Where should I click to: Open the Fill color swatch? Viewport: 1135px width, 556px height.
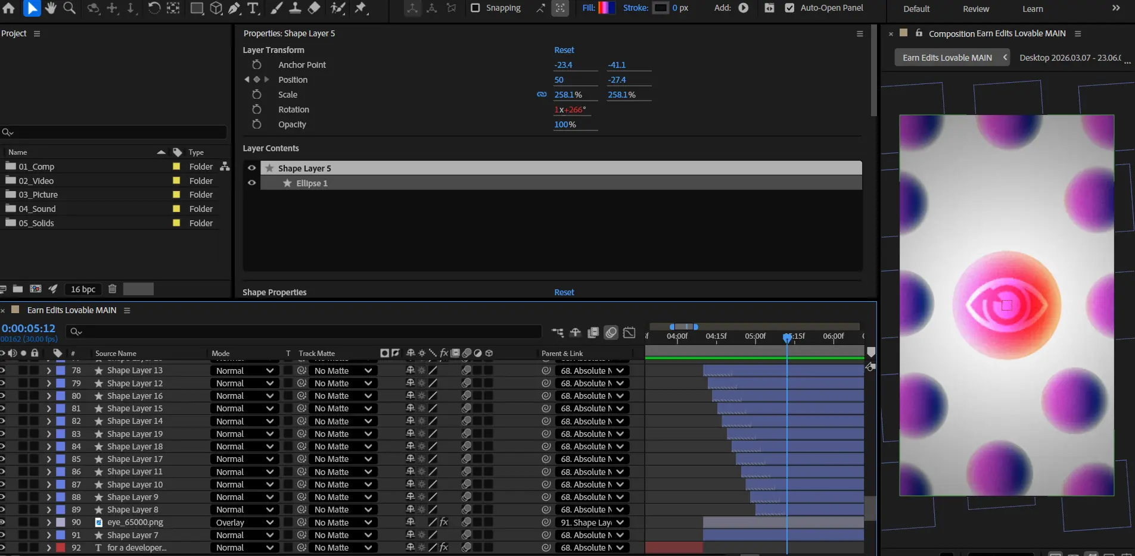(x=607, y=8)
